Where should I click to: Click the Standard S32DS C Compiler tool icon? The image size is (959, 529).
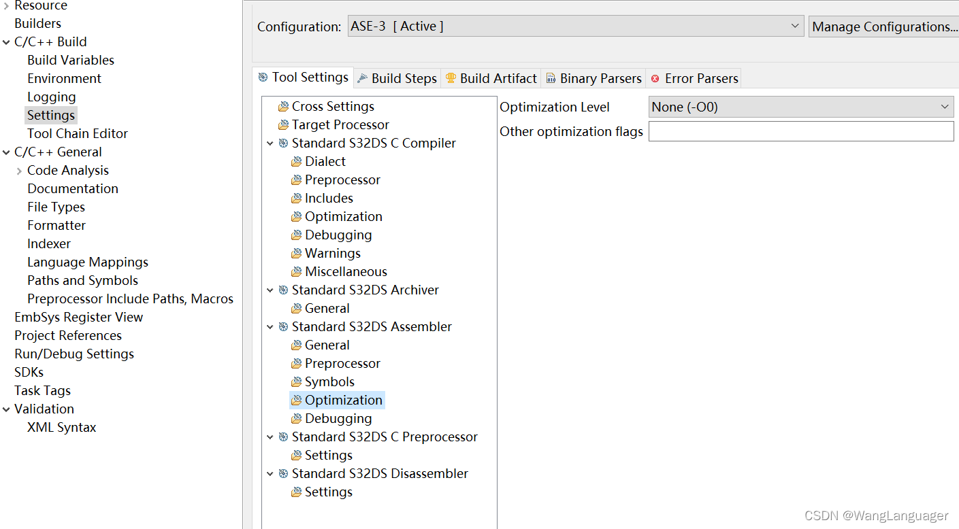point(283,143)
